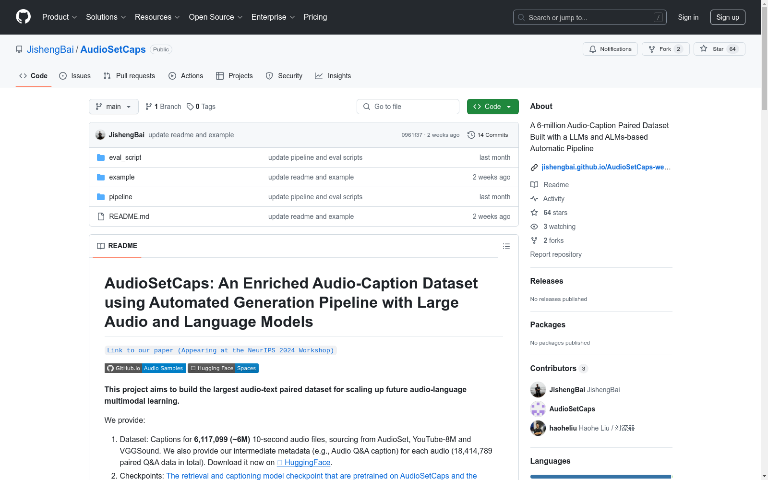Click the Readme book icon in About
The height and width of the screenshot is (480, 768).
[534, 185]
